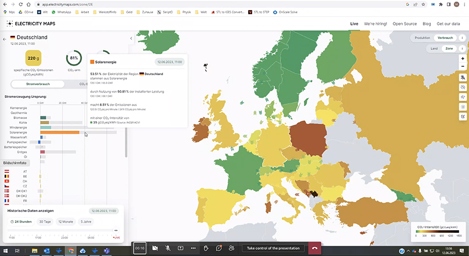The height and width of the screenshot is (256, 469).
Task: Toggle the solar layer sun icon
Action: coord(463,107)
